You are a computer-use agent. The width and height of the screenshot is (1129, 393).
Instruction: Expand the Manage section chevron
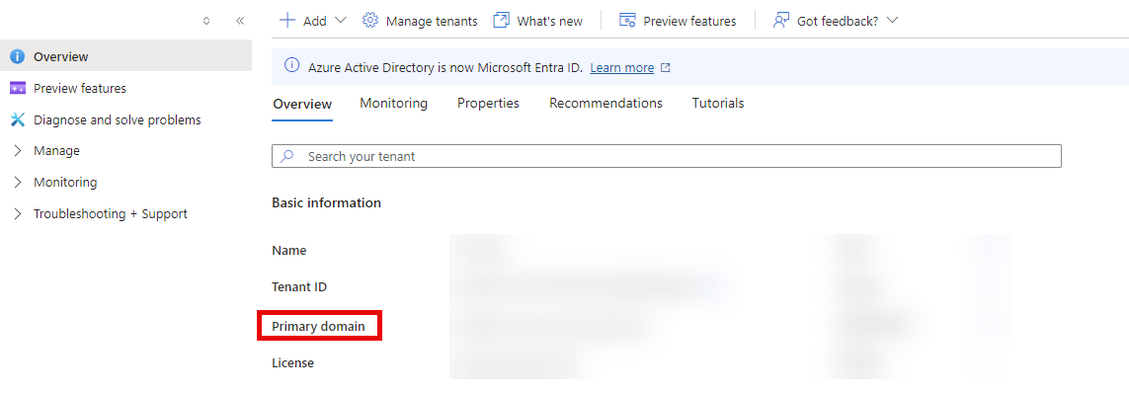click(18, 150)
